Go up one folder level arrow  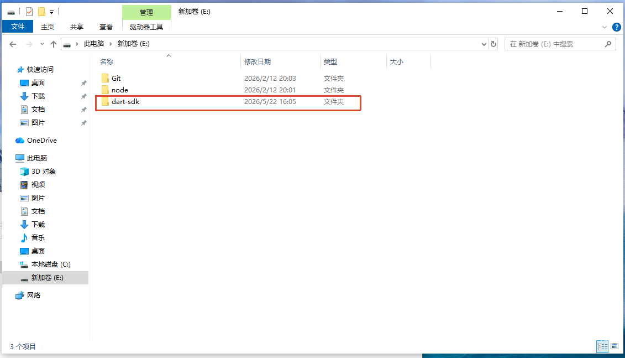[54, 44]
